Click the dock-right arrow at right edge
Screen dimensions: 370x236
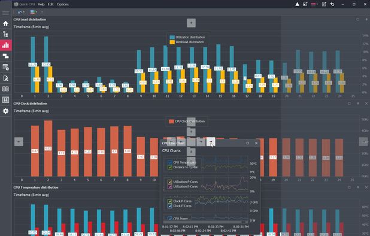363,142
